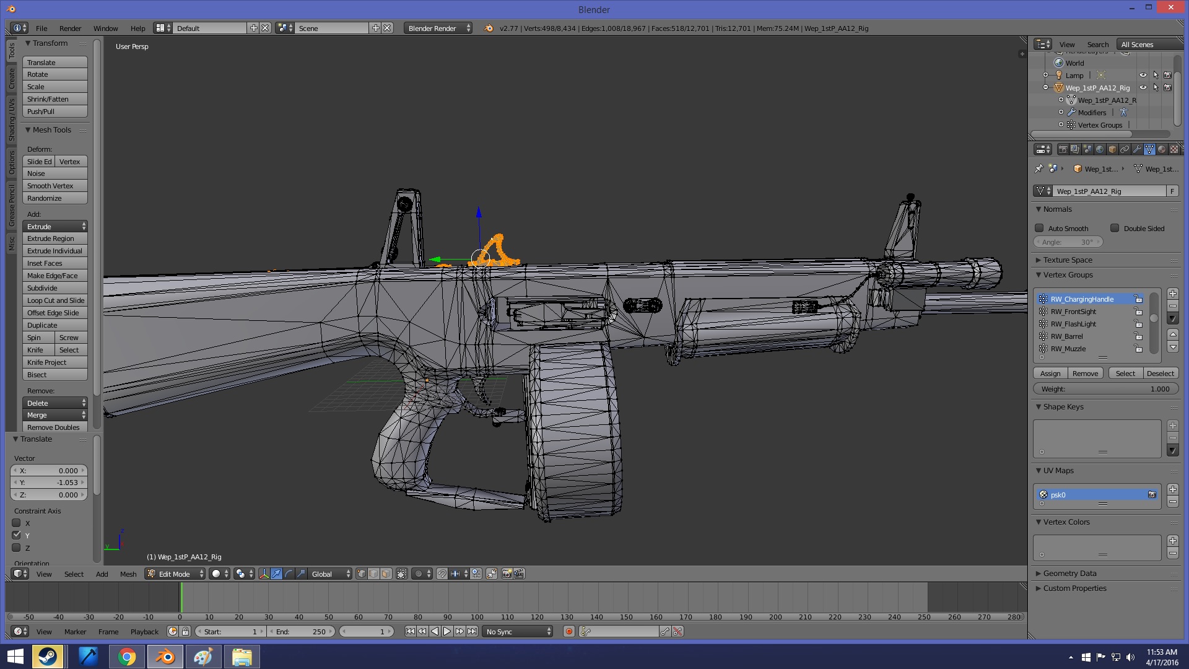Click the timeline record button
Image resolution: width=1189 pixels, height=669 pixels.
pyautogui.click(x=568, y=631)
